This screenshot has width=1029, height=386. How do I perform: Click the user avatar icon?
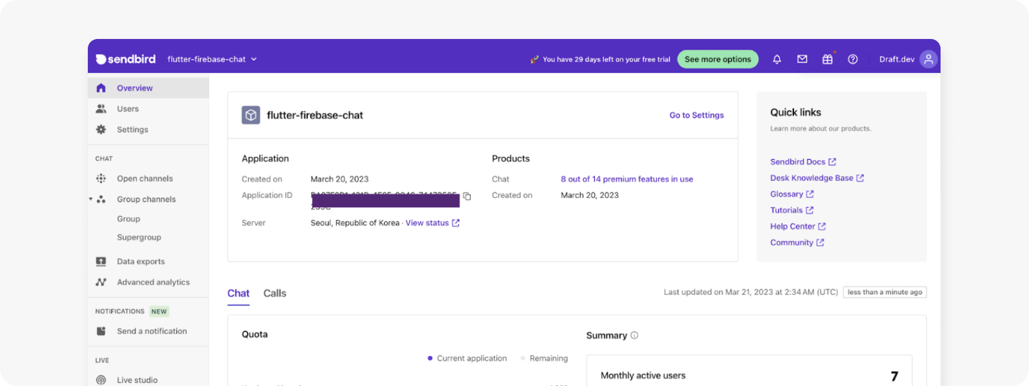click(x=928, y=59)
